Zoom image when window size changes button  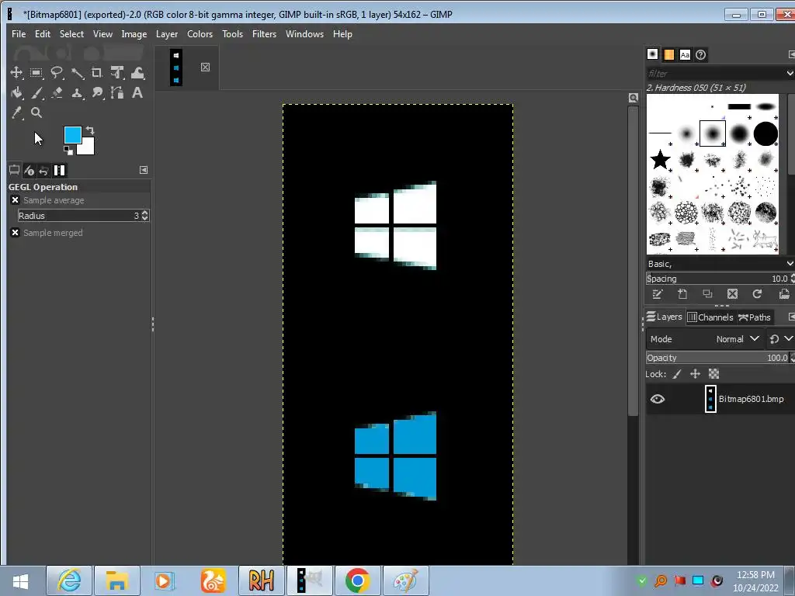tap(634, 98)
